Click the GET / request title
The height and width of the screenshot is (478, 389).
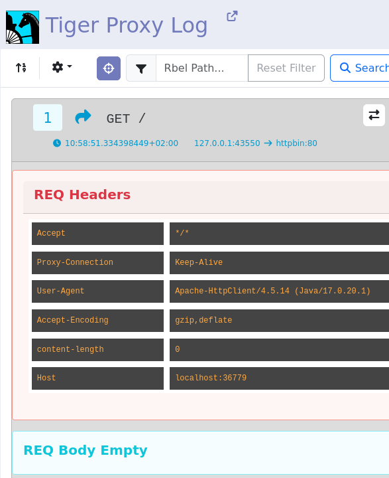point(126,119)
